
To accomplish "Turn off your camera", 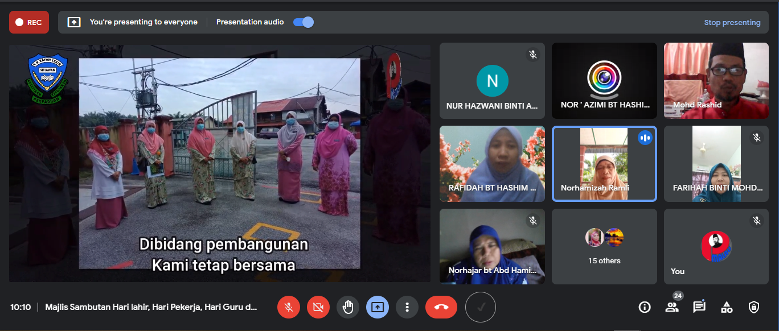I will coord(318,307).
